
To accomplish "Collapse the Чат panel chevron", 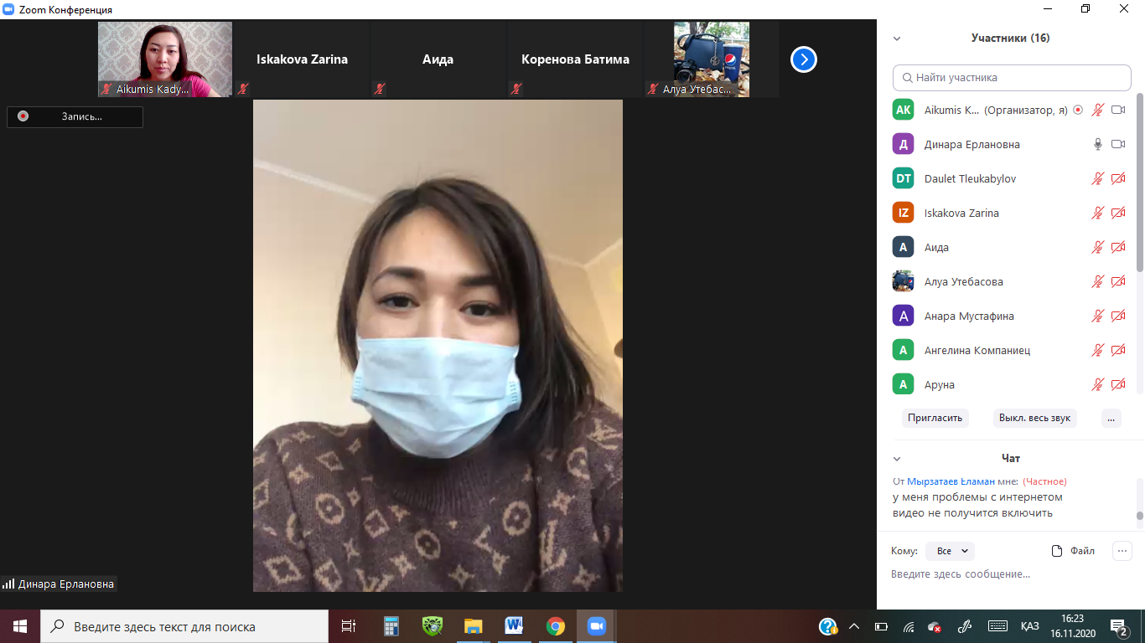I will [897, 459].
